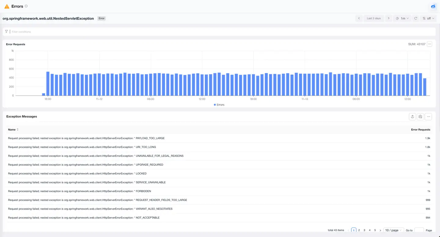Click the refresh icon in time toolbar
The height and width of the screenshot is (237, 440).
click(x=416, y=18)
